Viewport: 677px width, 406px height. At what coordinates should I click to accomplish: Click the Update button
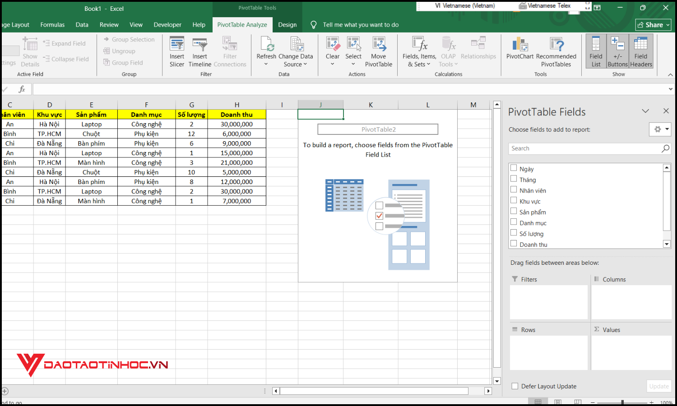point(658,386)
